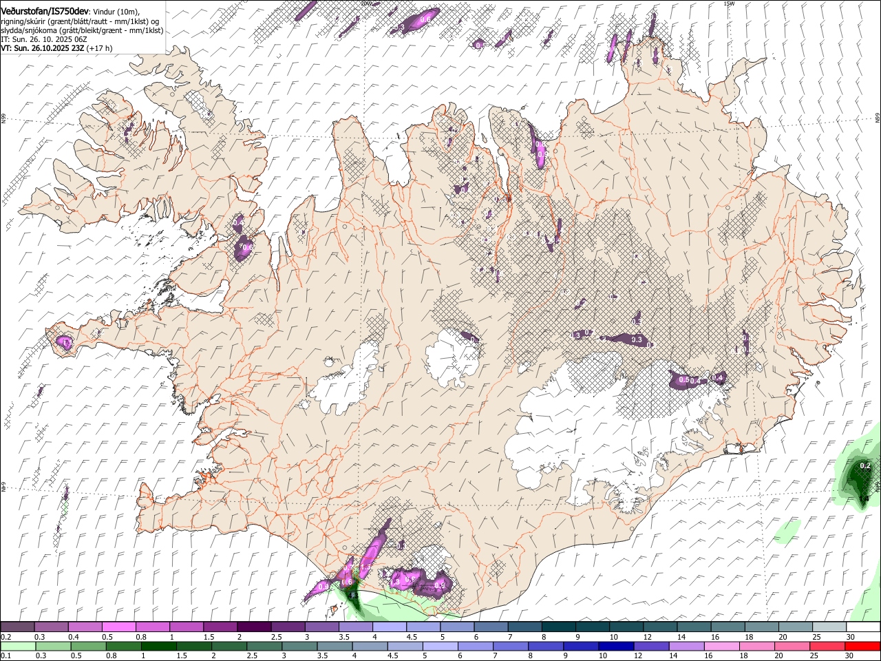Screen dimensions: 881x661
Task: Pick the bright red 30 rain legend swatch
Action: (862, 647)
